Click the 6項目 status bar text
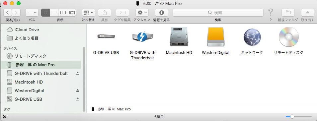The width and height of the screenshot is (317, 121). 159,117
